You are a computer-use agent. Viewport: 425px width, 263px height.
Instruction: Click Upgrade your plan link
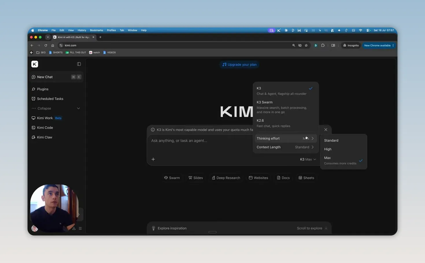pyautogui.click(x=239, y=64)
